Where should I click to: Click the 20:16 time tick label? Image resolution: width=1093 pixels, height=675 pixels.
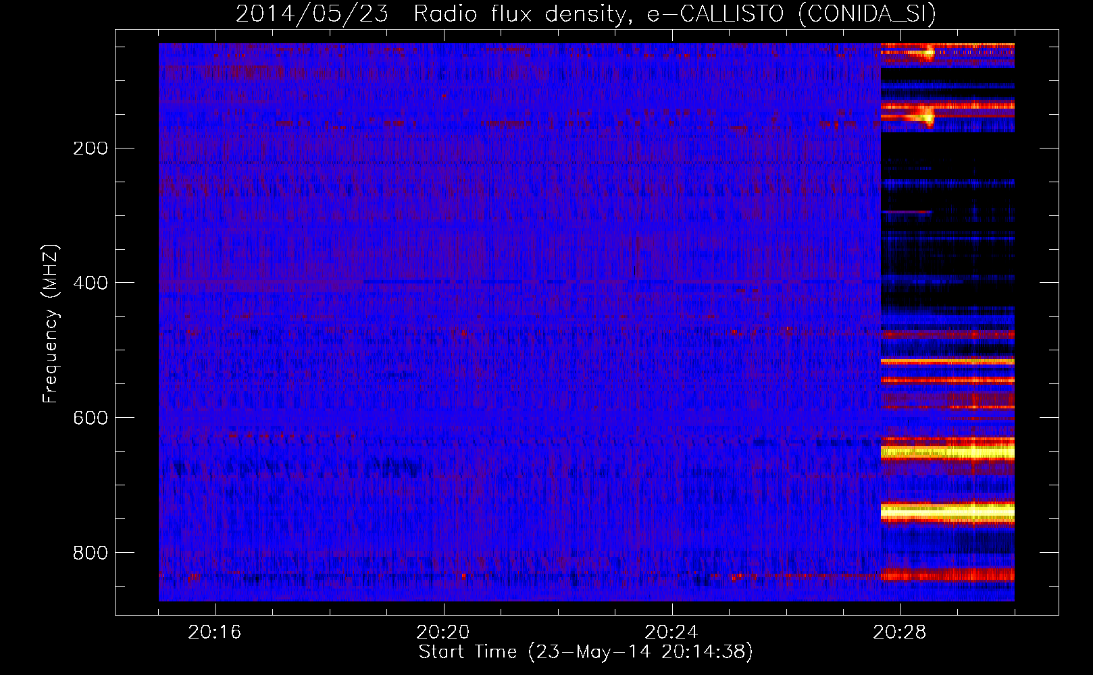pyautogui.click(x=215, y=632)
